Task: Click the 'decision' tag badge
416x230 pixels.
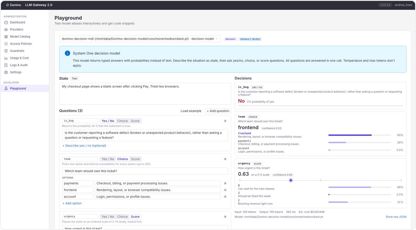Action: (230, 39)
